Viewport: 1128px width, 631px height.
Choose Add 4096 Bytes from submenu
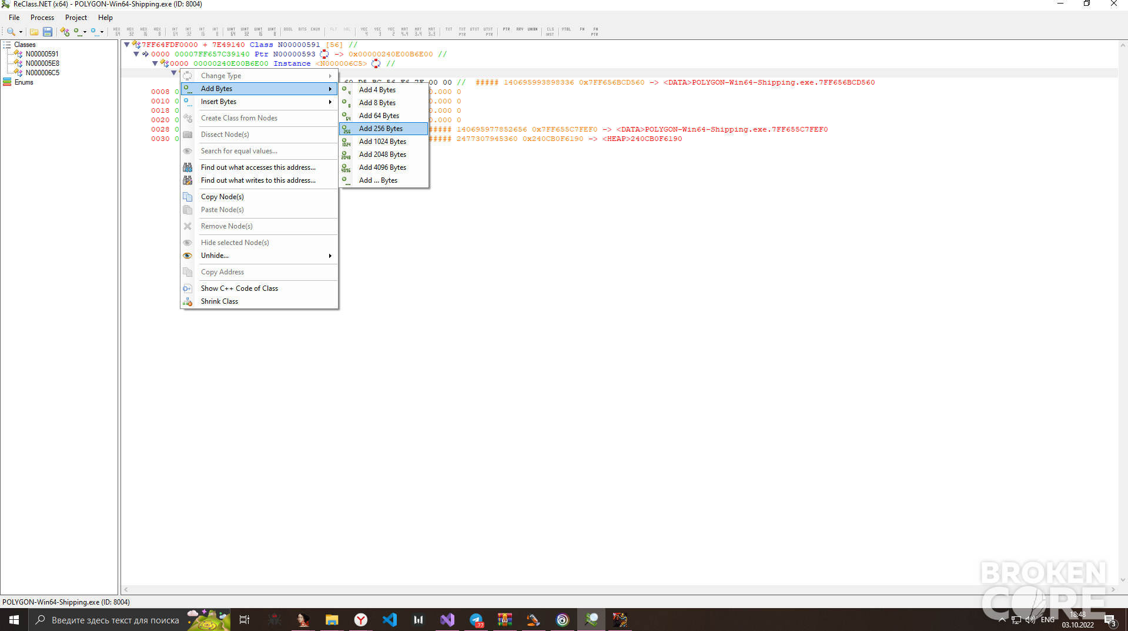pos(384,167)
